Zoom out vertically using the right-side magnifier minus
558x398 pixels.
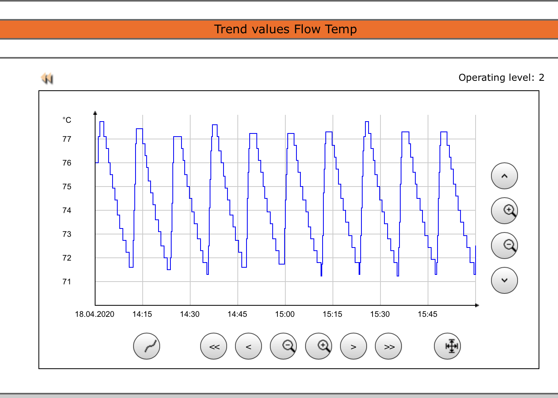[504, 246]
